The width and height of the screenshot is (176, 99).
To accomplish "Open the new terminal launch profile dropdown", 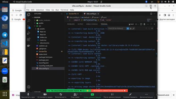I will [138, 24].
